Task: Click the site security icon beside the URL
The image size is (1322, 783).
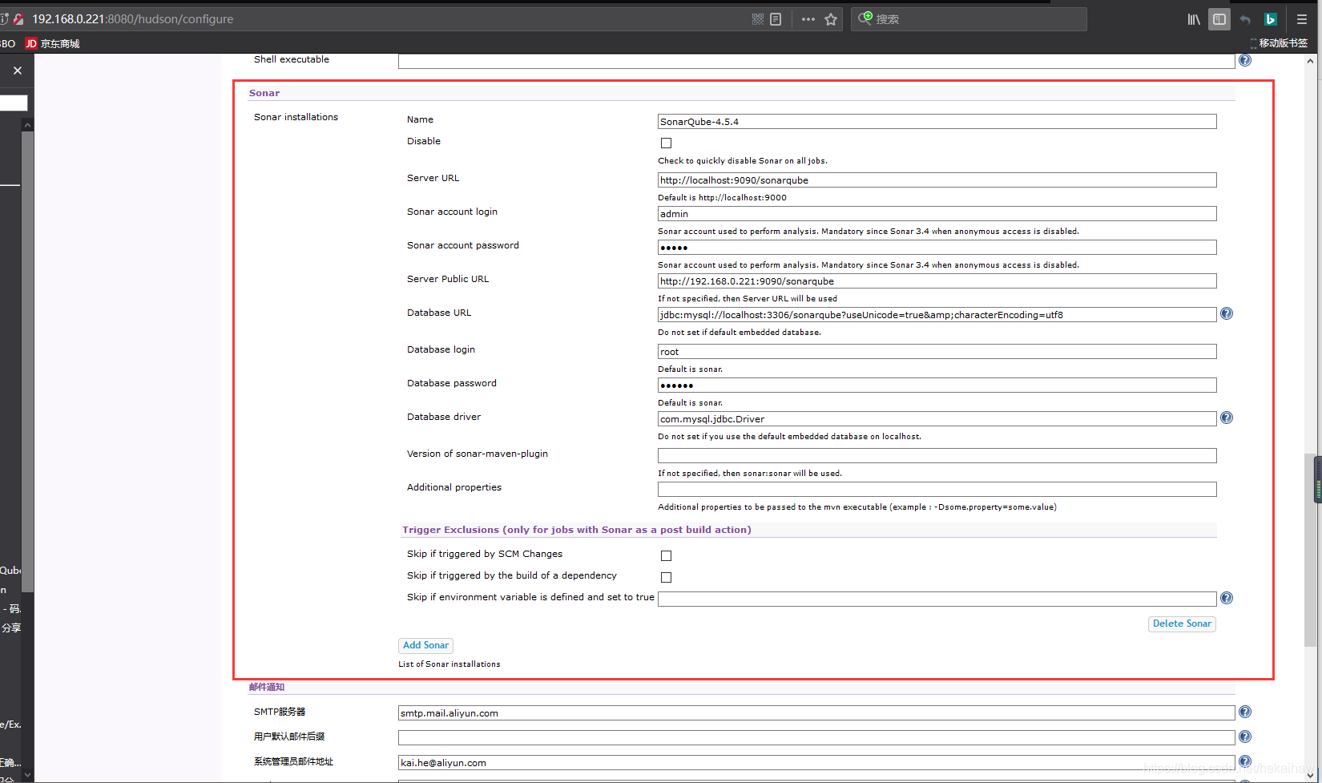Action: [18, 19]
